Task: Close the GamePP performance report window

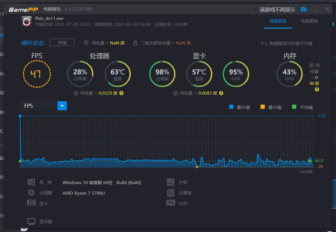Action: [327, 9]
